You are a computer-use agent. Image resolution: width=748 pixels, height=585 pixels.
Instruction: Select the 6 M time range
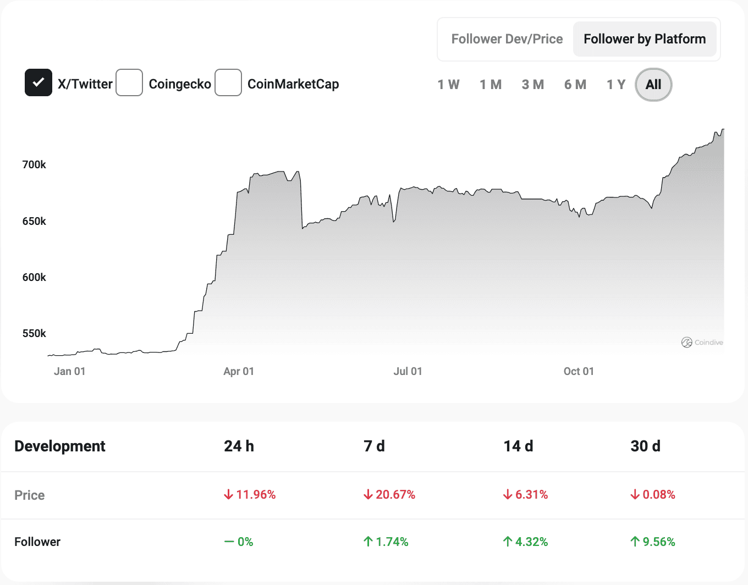tap(575, 84)
